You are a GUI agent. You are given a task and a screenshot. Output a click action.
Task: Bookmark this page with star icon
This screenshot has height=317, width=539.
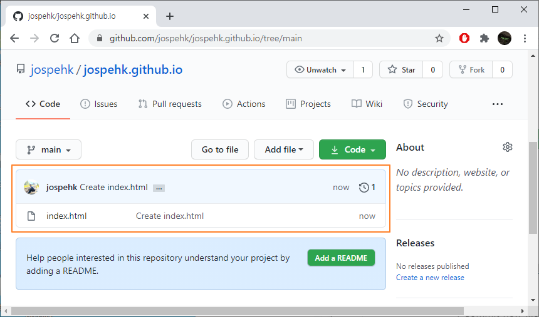pyautogui.click(x=439, y=38)
